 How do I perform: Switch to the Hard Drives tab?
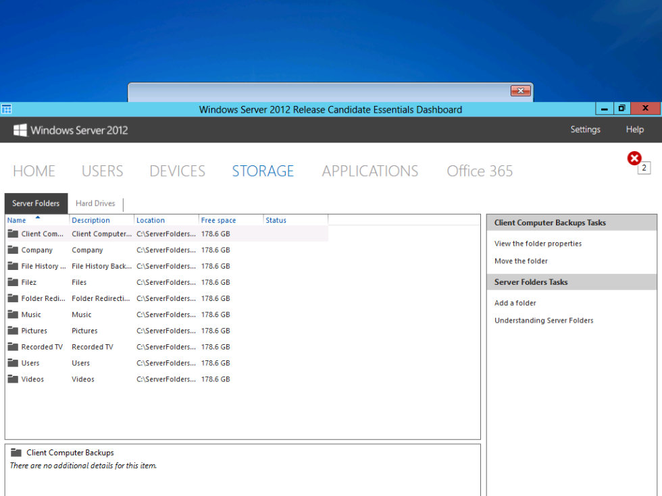pos(95,203)
